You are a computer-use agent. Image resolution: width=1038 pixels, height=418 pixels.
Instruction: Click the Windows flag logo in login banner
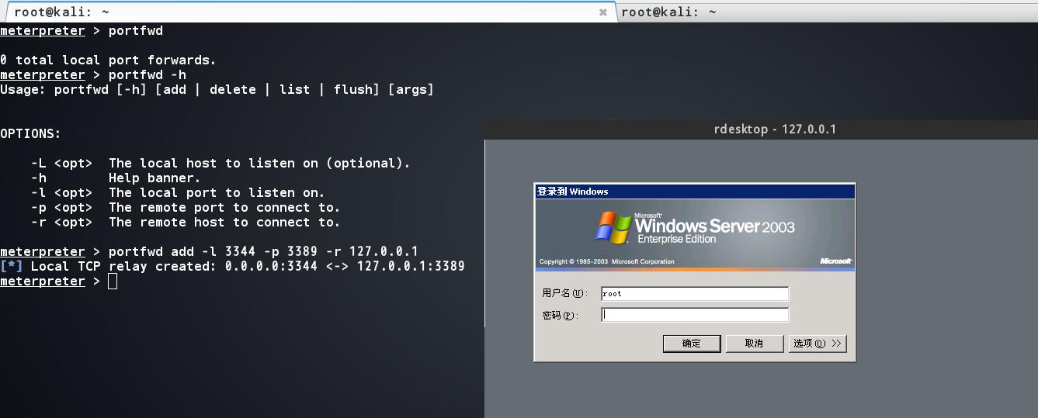pos(613,227)
